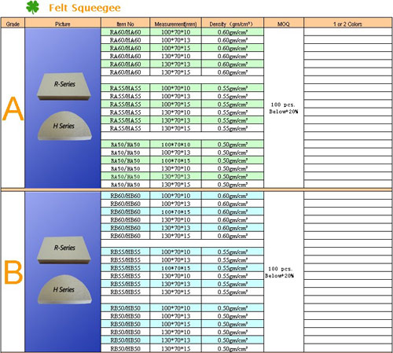Select the first RA55/HA55 100*70*10 measurement cell
393x353 pixels.
tap(175, 88)
